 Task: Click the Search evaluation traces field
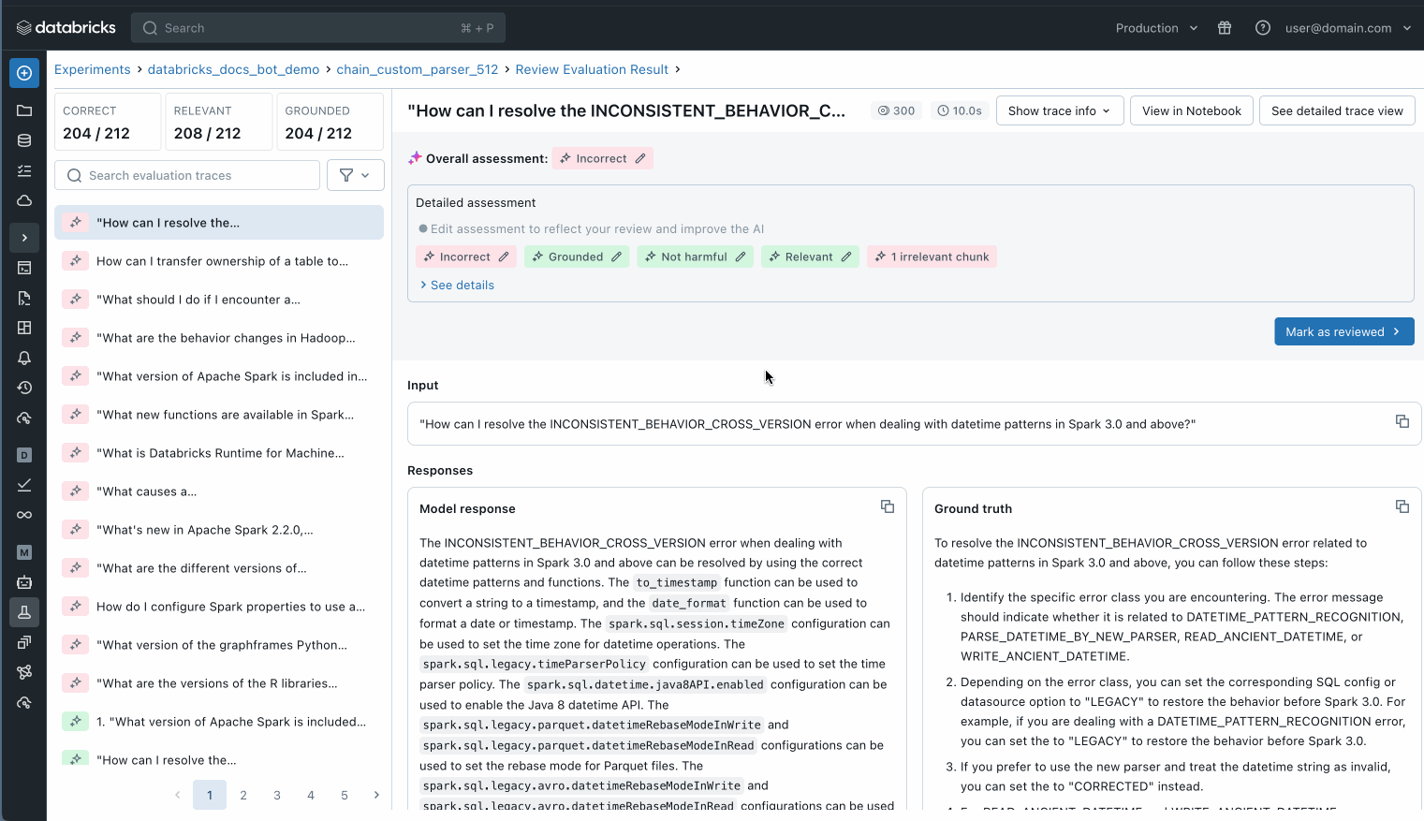click(x=187, y=175)
